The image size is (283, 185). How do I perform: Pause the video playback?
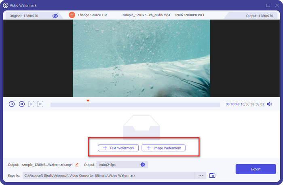coord(12,104)
